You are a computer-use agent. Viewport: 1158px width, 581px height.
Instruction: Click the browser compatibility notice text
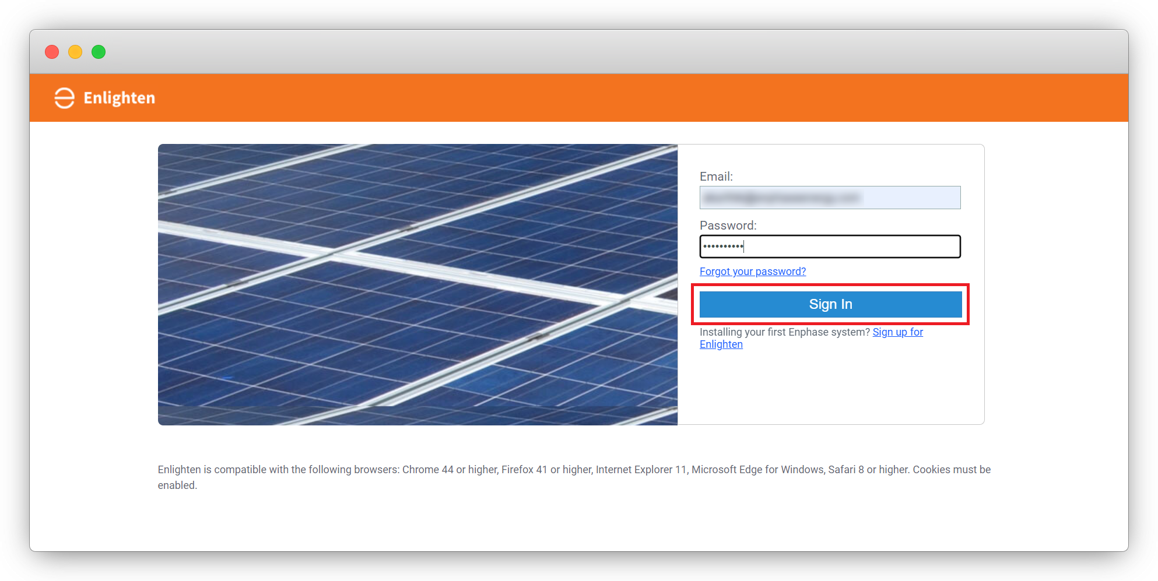(574, 477)
